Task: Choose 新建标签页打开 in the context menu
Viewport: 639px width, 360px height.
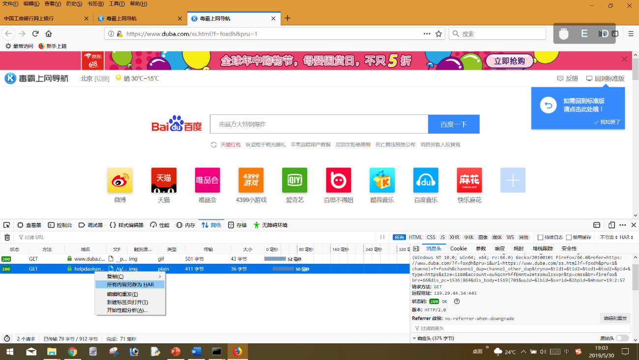Action: (130, 302)
